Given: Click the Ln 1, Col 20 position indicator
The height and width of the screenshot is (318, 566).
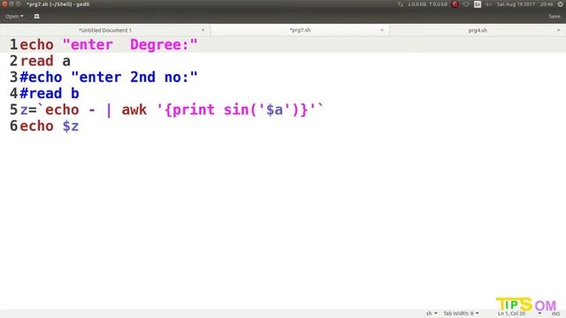Looking at the screenshot, I should tap(511, 314).
